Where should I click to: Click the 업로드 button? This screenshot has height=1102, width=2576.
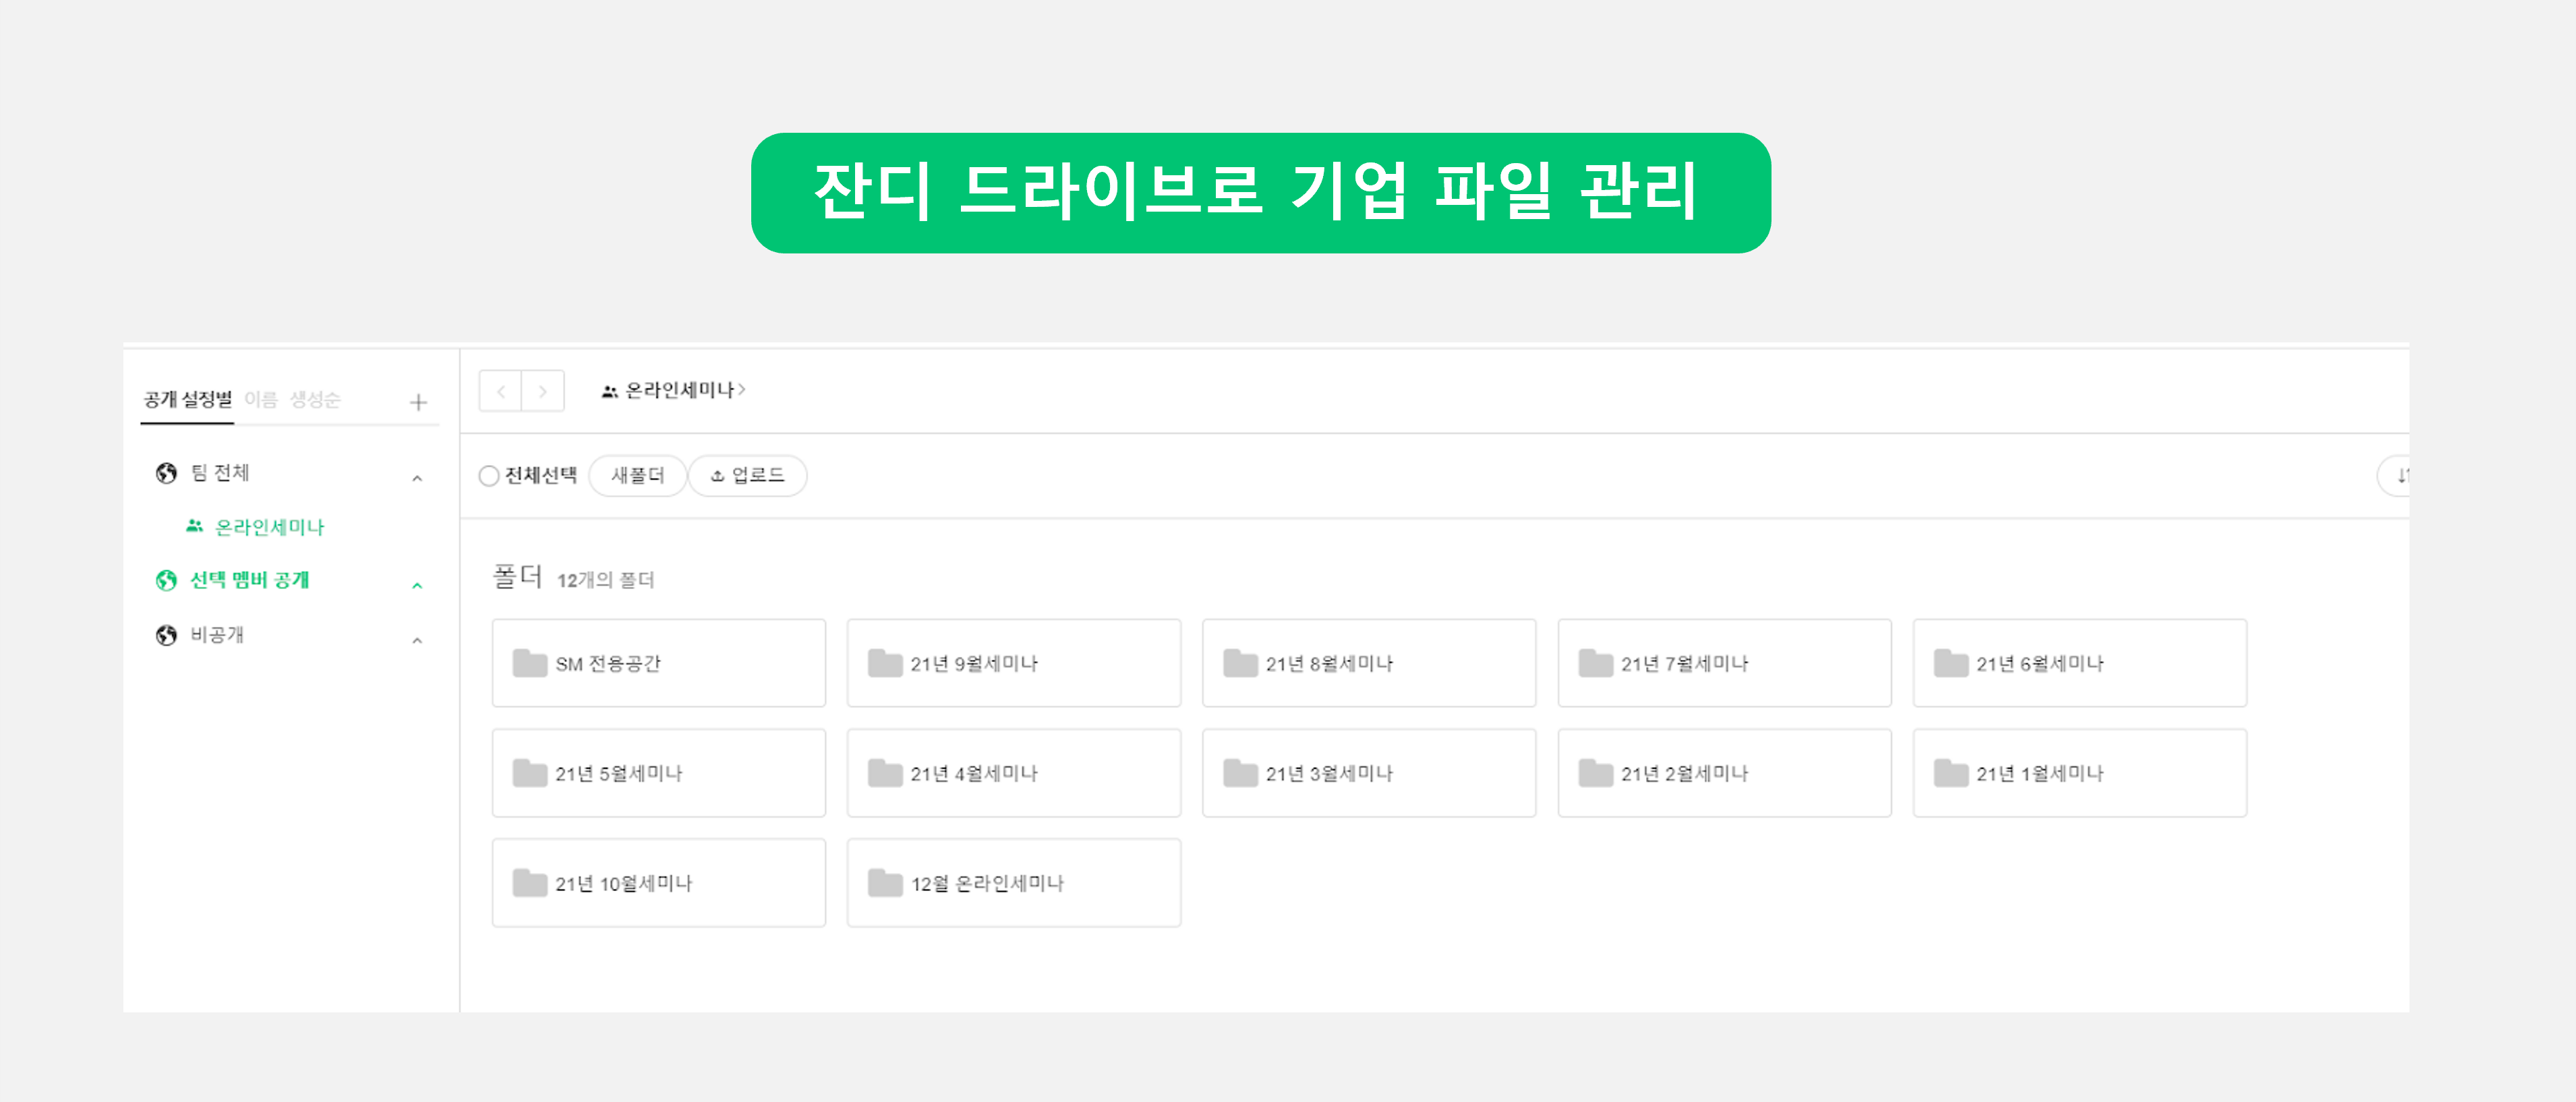pos(747,476)
